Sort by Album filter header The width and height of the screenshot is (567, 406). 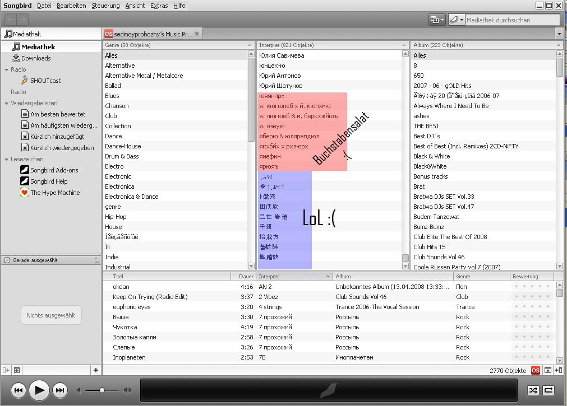coord(487,45)
